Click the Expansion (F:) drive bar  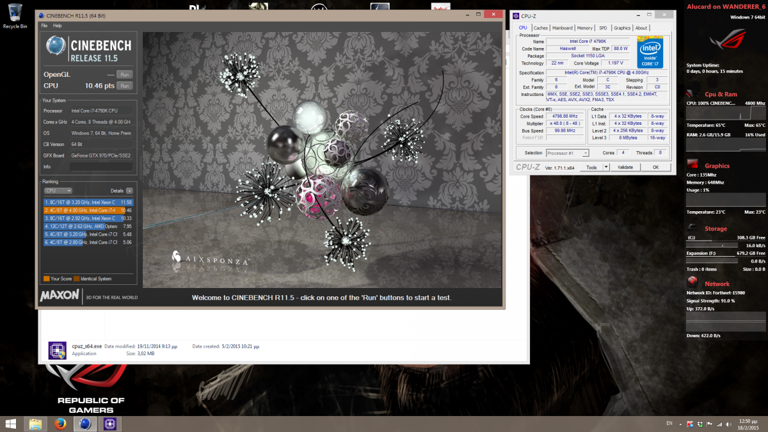726,257
